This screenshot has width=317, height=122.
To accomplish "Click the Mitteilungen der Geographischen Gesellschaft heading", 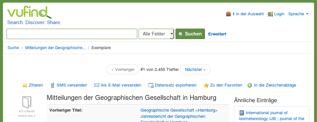I will [131, 98].
